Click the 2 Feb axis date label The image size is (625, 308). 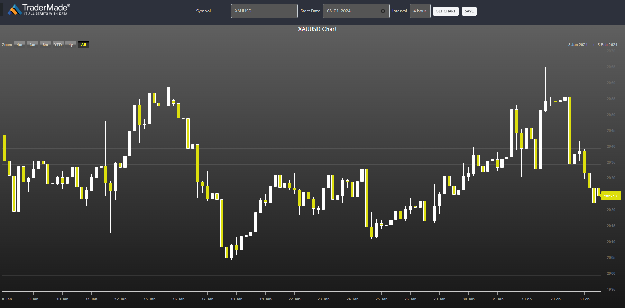[555, 299]
